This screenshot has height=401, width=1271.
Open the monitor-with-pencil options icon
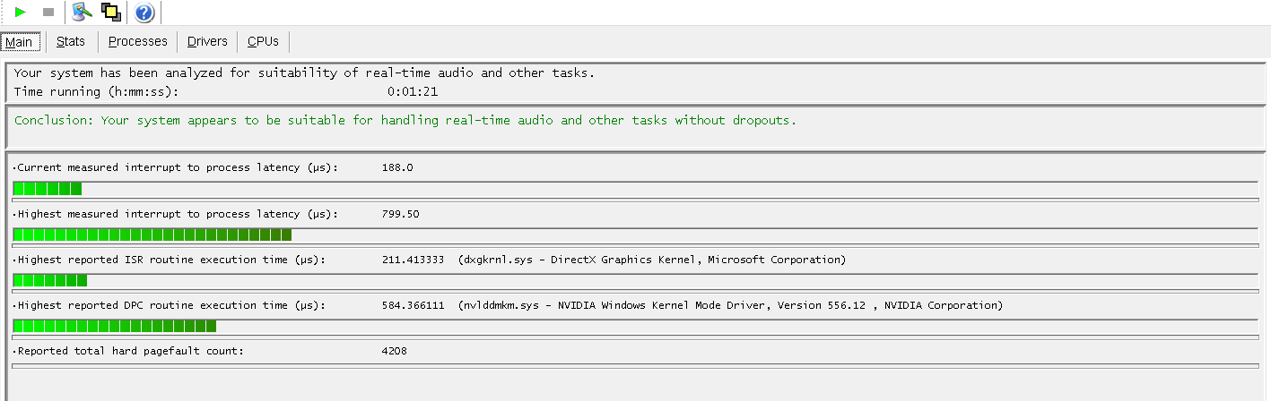83,13
